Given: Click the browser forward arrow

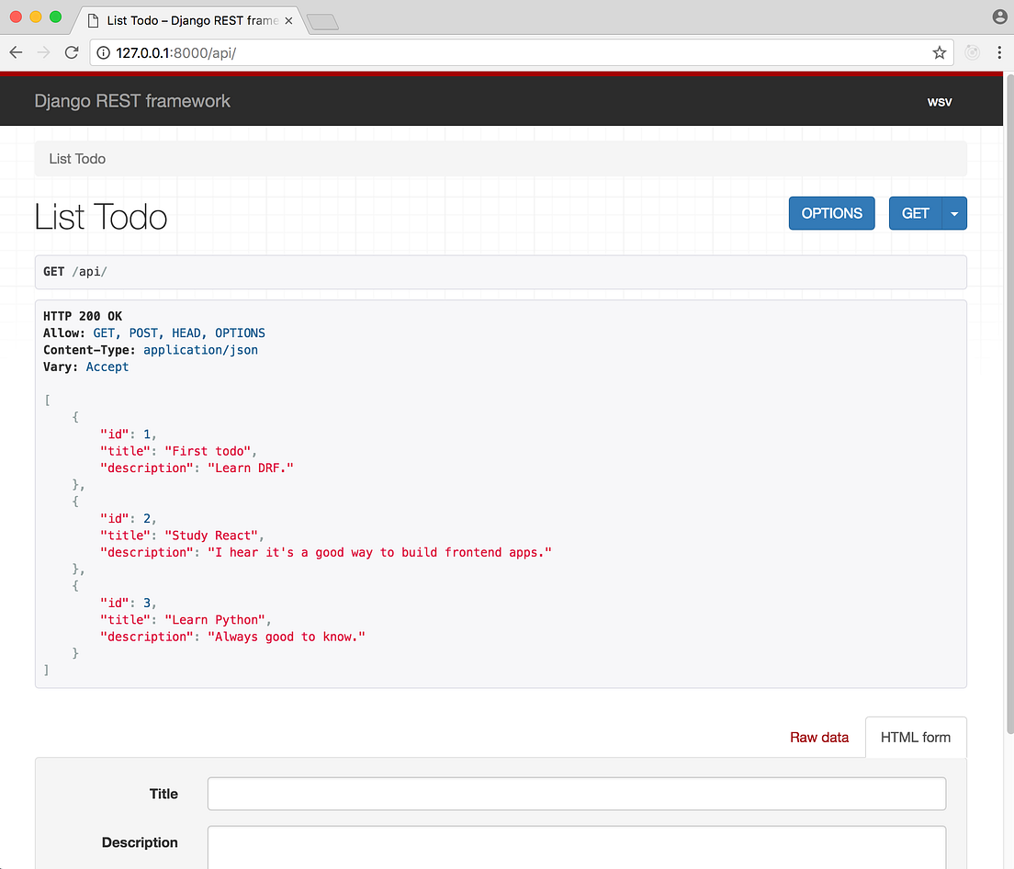Looking at the screenshot, I should 43,52.
